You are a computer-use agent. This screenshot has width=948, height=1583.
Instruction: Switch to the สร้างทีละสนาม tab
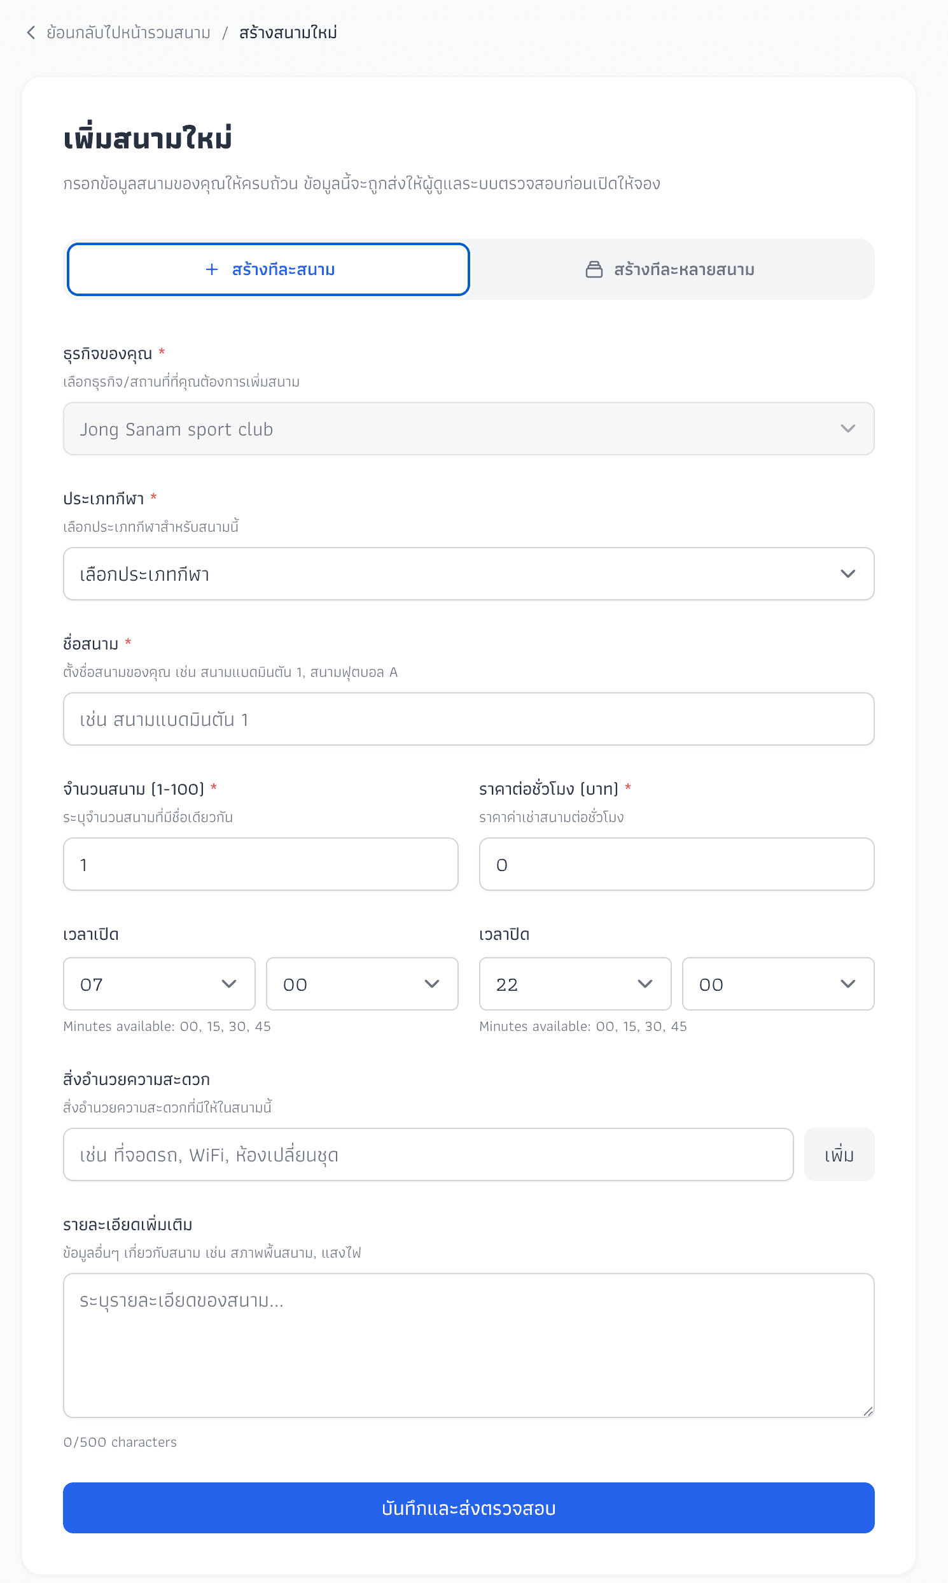(x=268, y=269)
